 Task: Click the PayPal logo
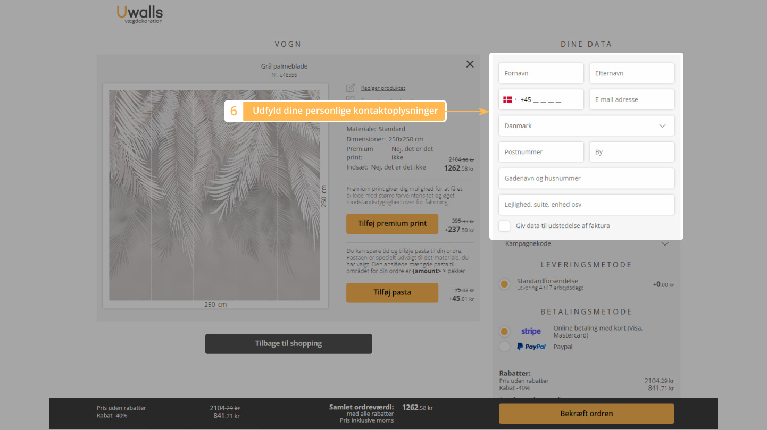tap(531, 347)
